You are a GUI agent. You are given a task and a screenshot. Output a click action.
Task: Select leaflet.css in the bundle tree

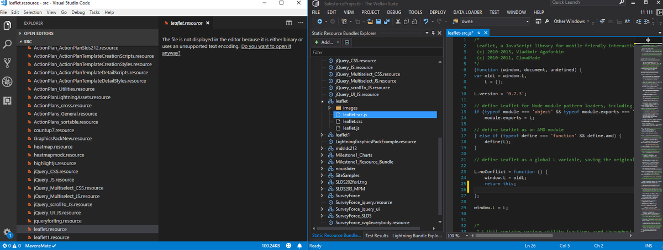tap(352, 121)
